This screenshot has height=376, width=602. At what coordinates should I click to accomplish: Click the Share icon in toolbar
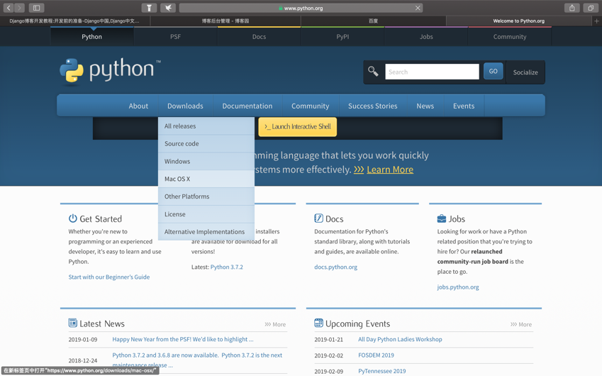coord(572,8)
